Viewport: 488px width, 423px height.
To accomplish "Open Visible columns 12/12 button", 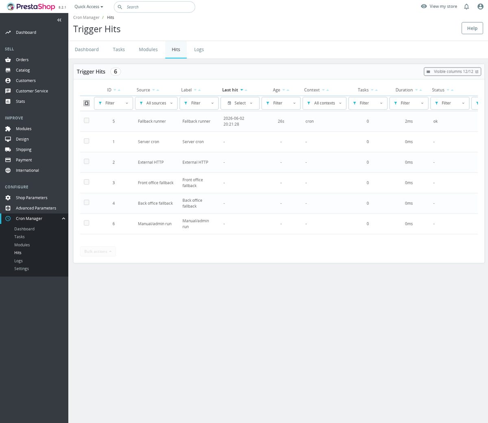I will (x=452, y=72).
